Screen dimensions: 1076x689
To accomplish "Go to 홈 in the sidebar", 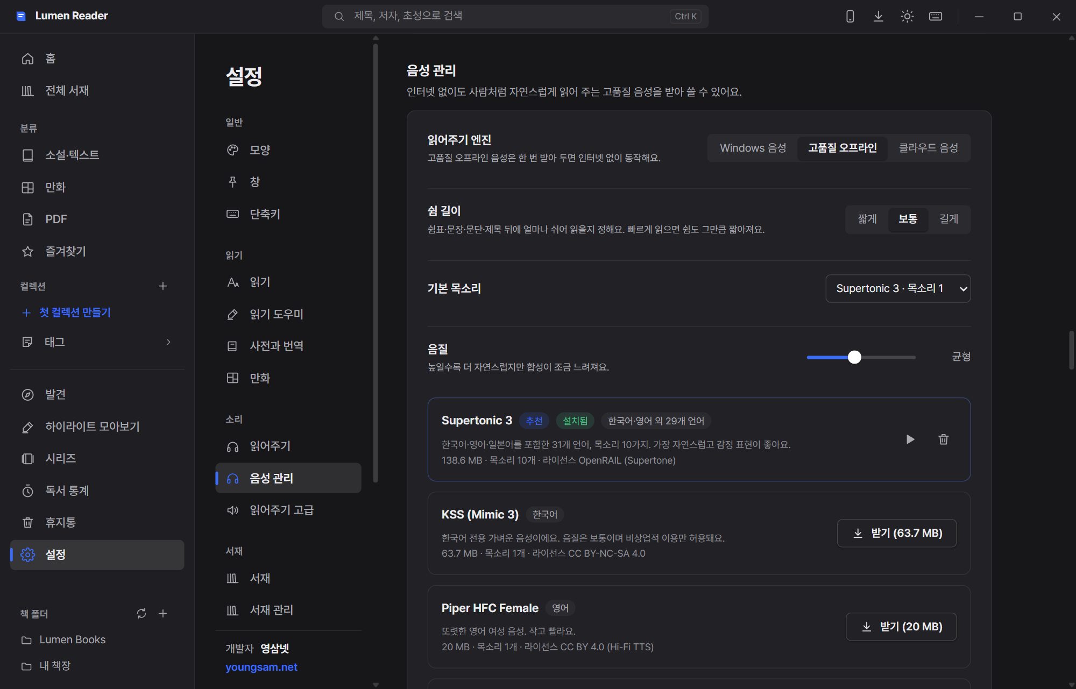I will point(97,59).
